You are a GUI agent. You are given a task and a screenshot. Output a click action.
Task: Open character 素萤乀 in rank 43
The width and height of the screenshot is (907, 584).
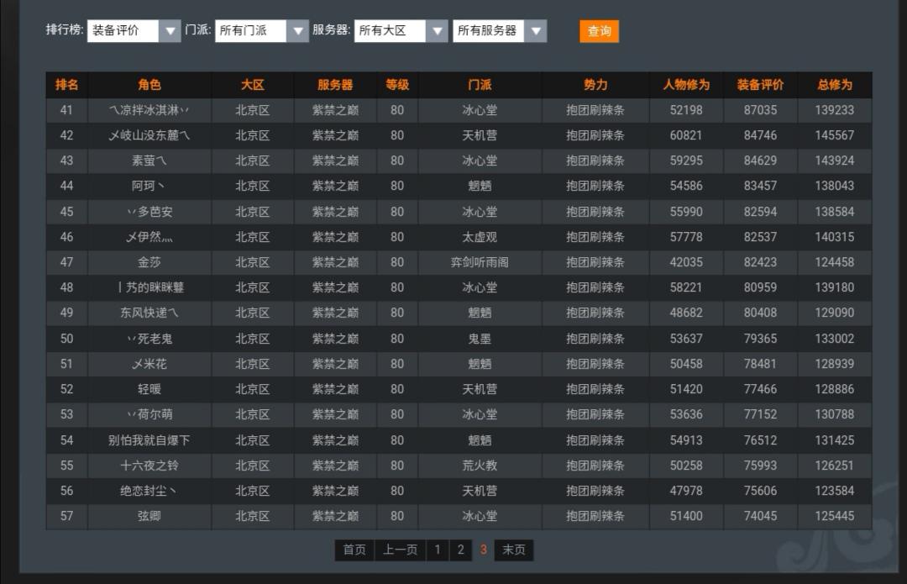149,160
